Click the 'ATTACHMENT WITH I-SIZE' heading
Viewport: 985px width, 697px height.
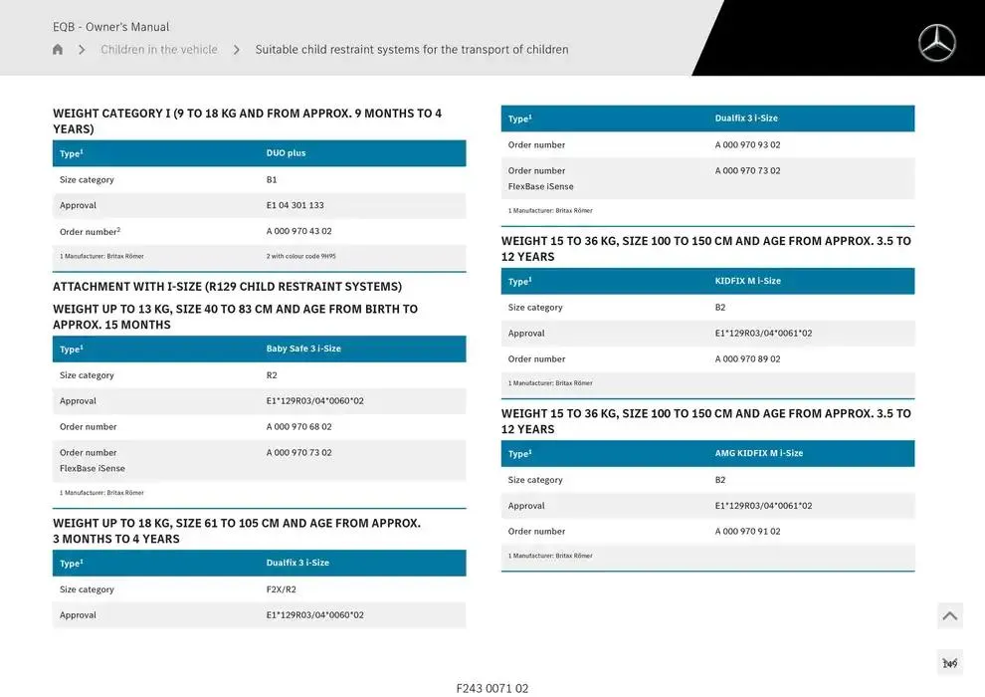[x=228, y=286]
